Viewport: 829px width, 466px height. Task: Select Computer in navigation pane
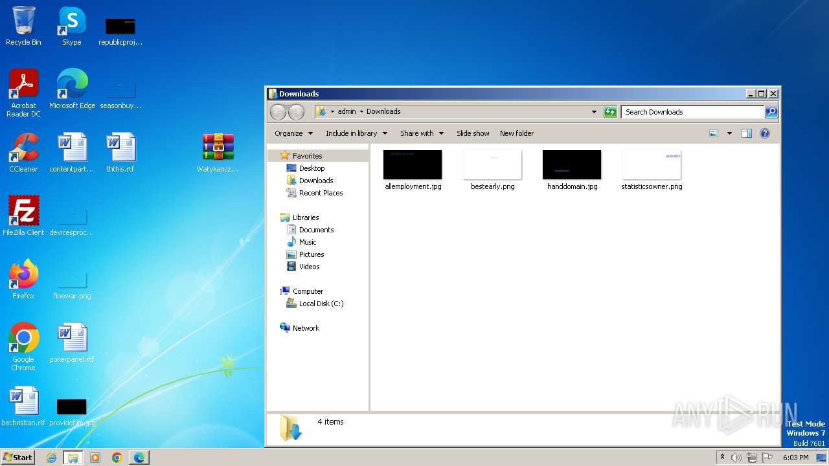click(x=308, y=291)
